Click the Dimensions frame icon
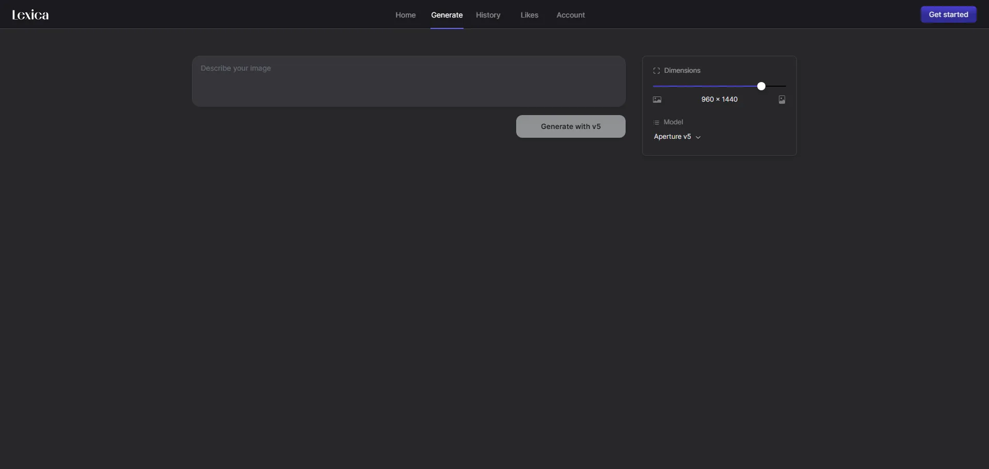This screenshot has height=469, width=989. pyautogui.click(x=657, y=71)
